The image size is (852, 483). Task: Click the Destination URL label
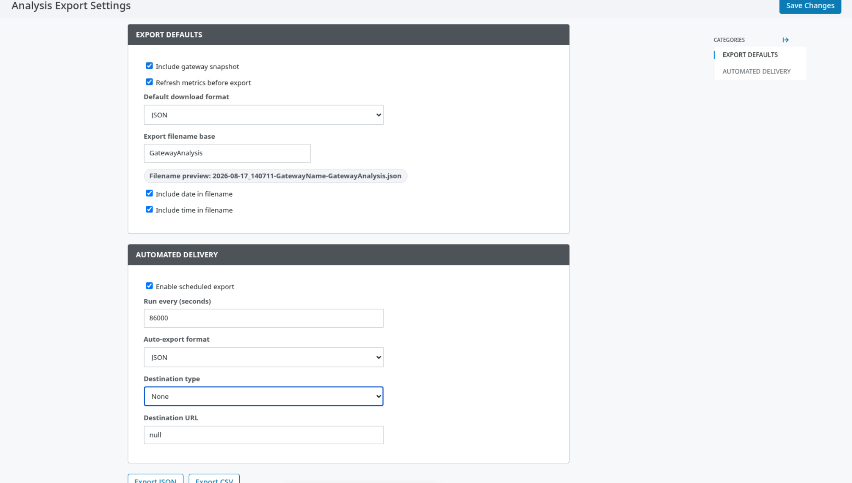click(x=171, y=418)
